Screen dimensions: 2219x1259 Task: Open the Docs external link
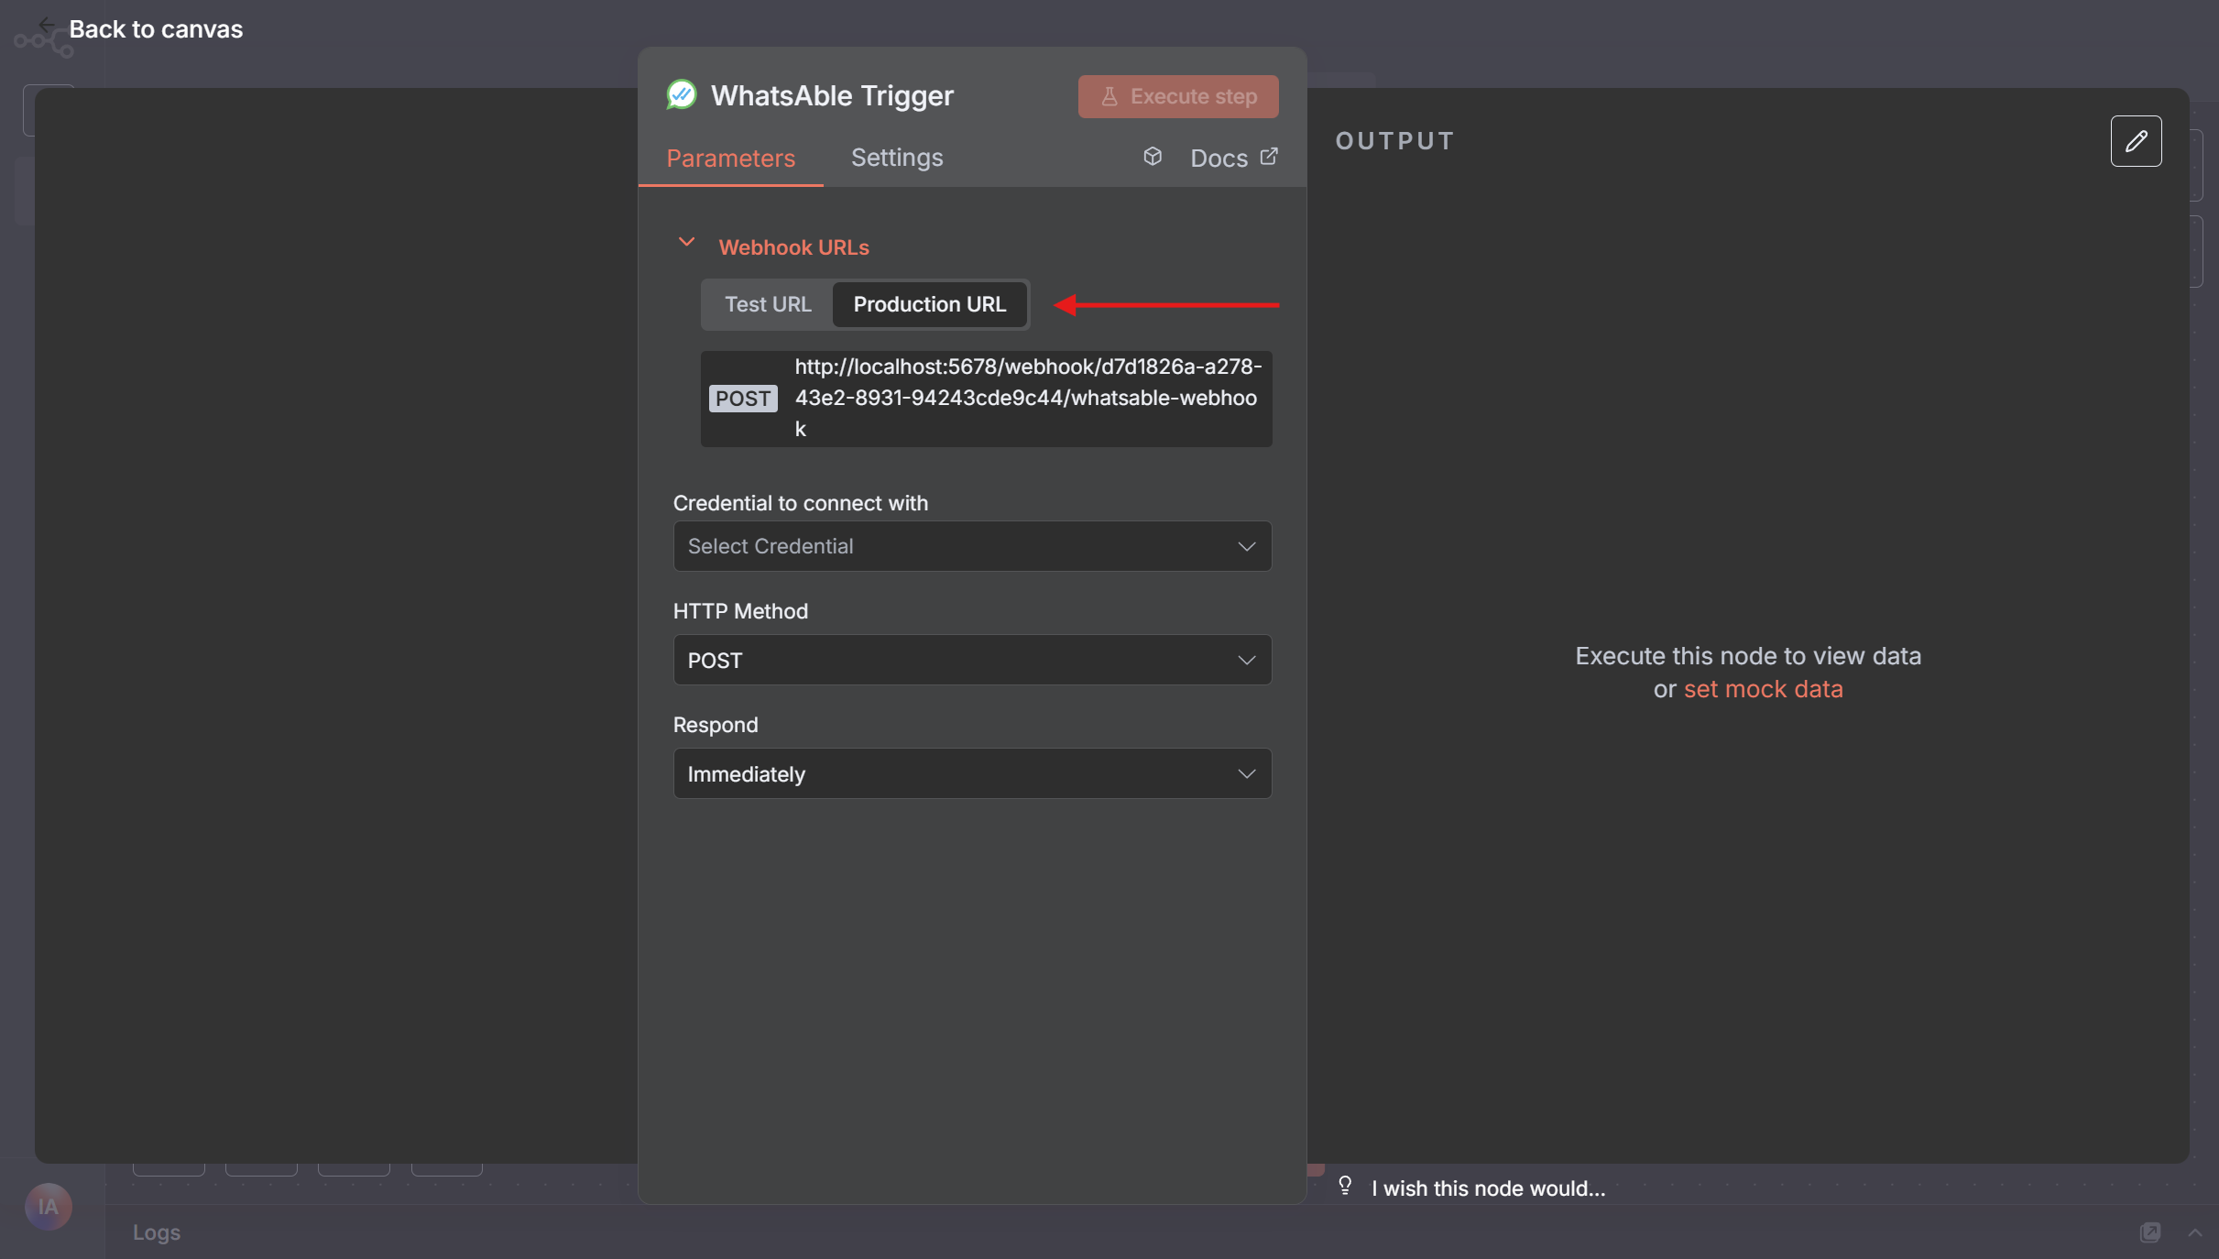(1232, 158)
